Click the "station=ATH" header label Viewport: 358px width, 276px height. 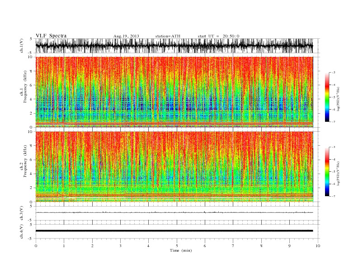[x=168, y=36]
